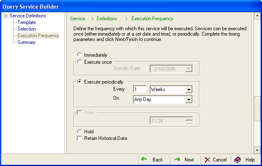The width and height of the screenshot is (262, 166).
Task: Click the purple Help book icon
Action: 238,160
